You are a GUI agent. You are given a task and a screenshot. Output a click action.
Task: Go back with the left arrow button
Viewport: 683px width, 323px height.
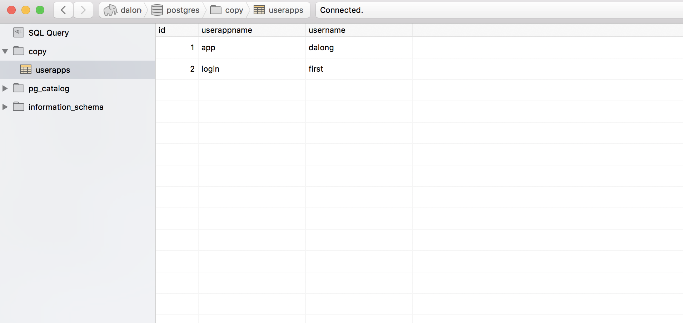64,10
